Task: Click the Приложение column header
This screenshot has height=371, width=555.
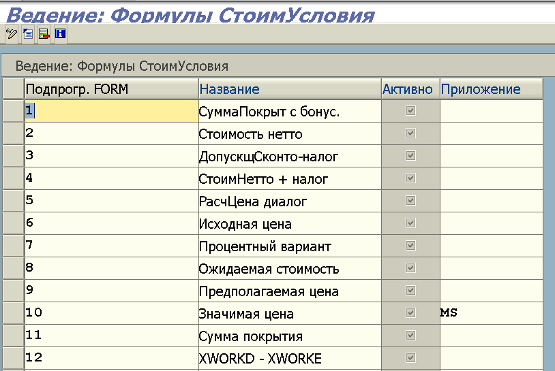Action: (x=492, y=89)
